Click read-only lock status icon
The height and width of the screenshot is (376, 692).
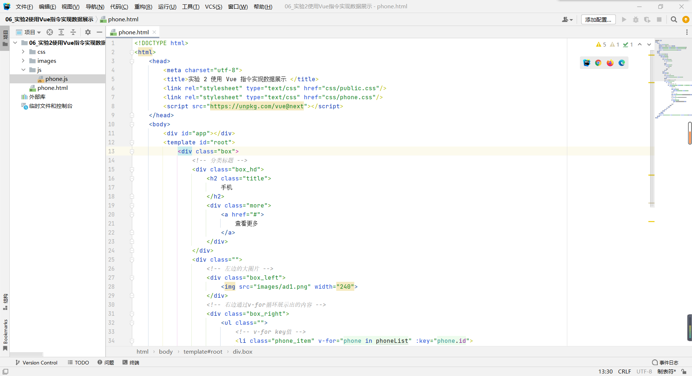[684, 371]
